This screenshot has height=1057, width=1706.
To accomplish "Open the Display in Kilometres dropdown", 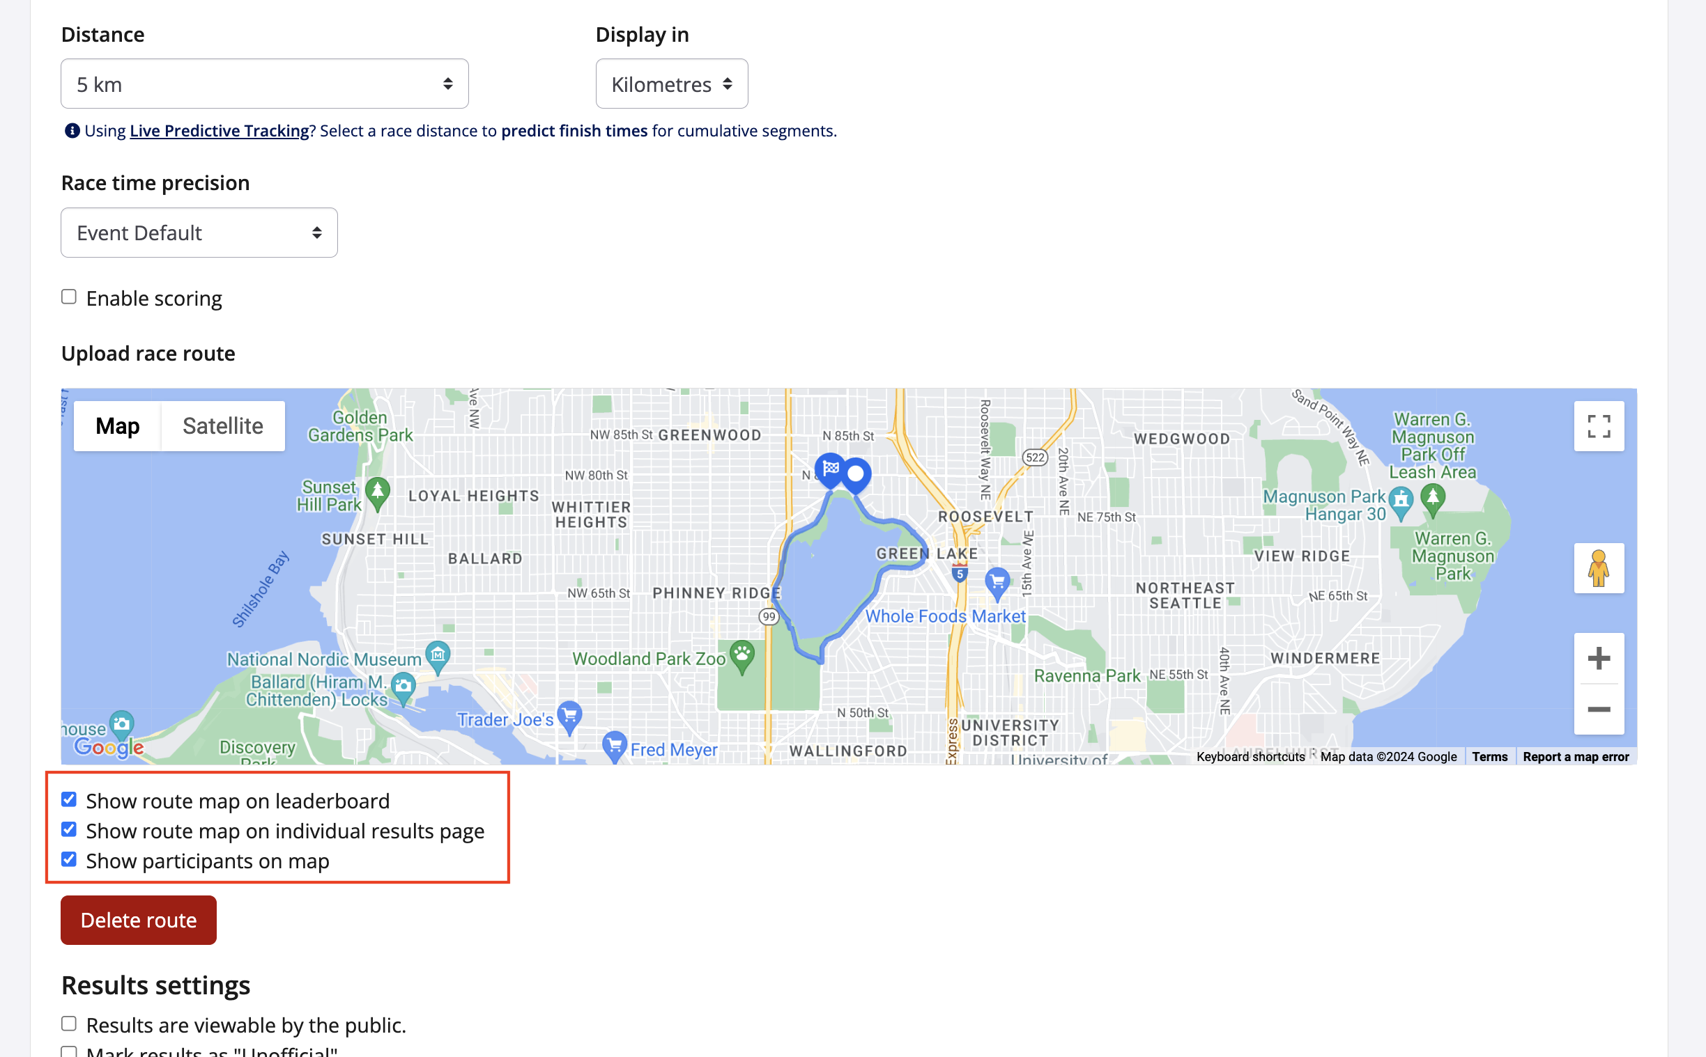I will (x=671, y=84).
